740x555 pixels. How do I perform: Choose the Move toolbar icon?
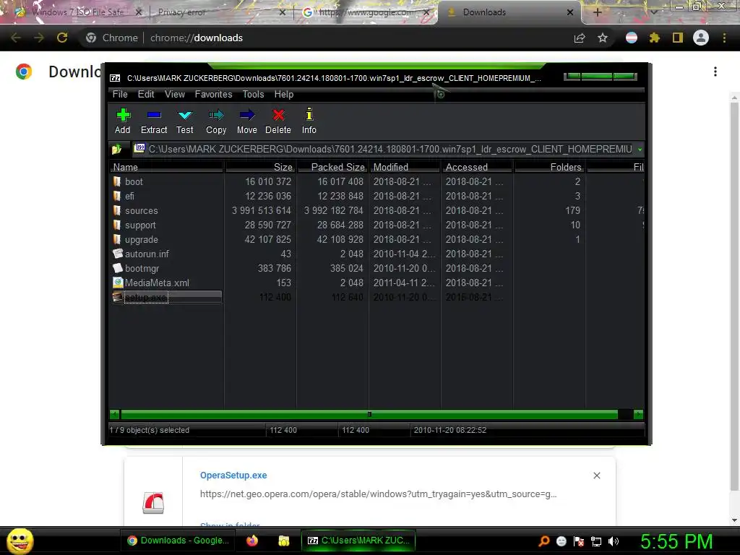coord(247,115)
